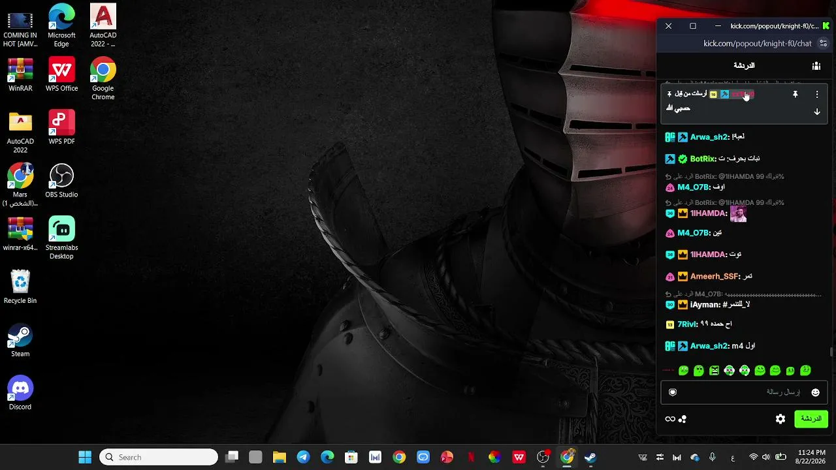This screenshot has height=470, width=836.
Task: Open WPS Office desktop shortcut
Action: click(x=61, y=75)
